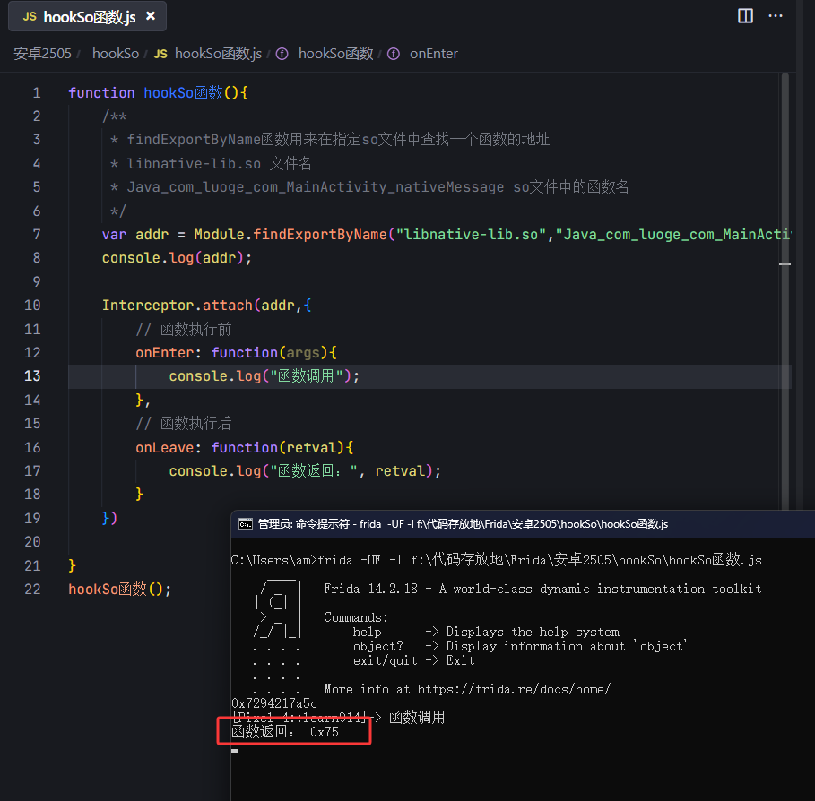Click the function symbol icon before onEnter

click(x=394, y=54)
